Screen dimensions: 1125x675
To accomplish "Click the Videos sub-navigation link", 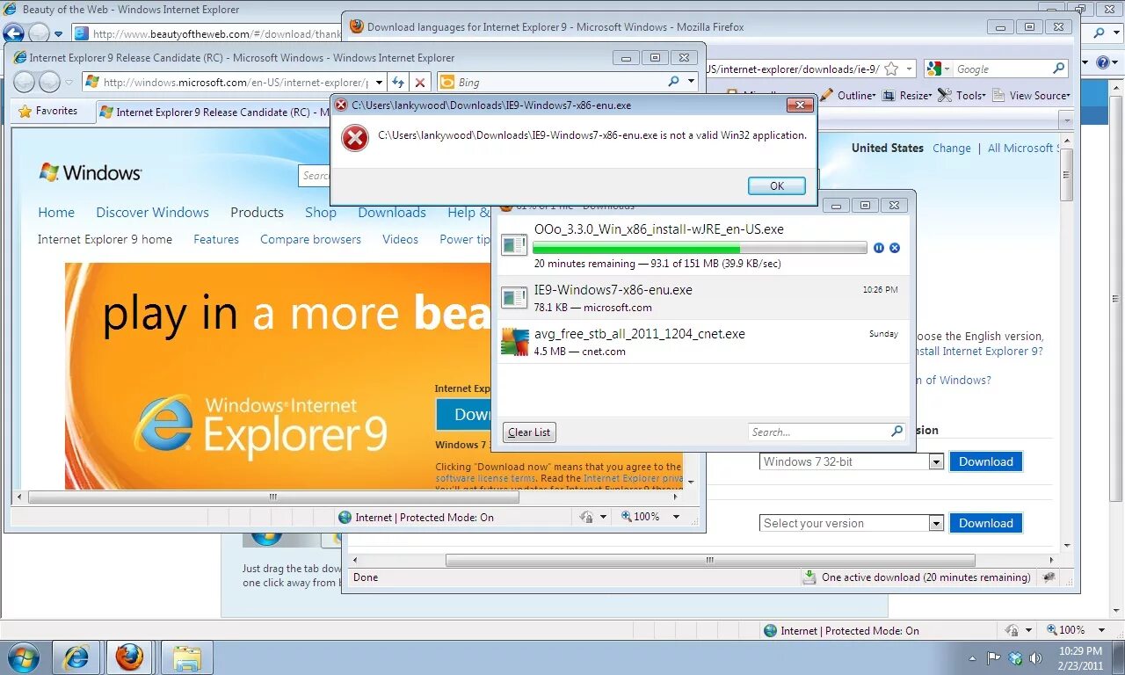I will click(x=400, y=239).
